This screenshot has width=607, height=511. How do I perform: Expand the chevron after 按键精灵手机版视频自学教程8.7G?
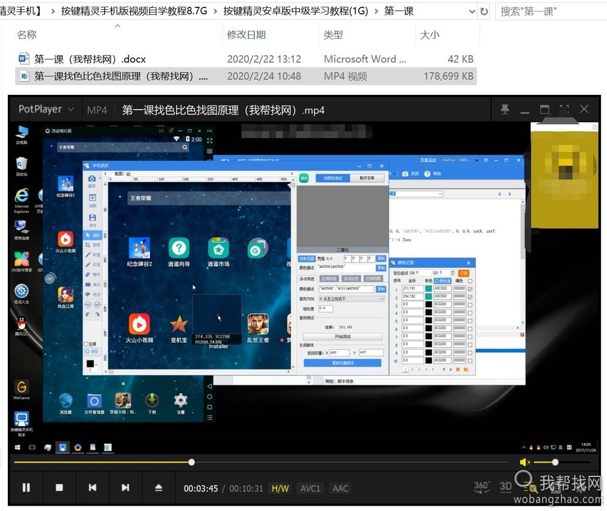[215, 11]
